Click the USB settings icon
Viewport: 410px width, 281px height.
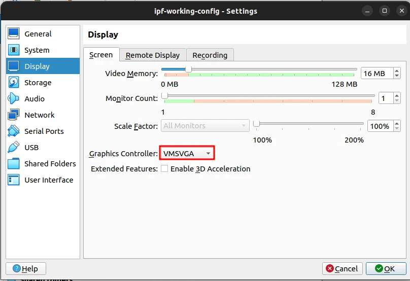click(x=14, y=148)
